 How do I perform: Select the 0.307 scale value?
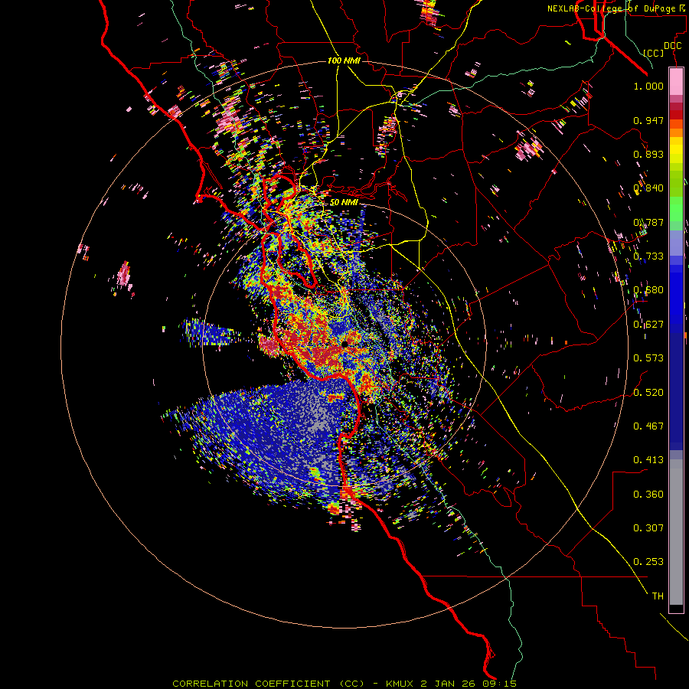(648, 528)
